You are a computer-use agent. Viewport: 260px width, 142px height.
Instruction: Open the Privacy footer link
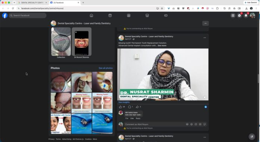pos(52,139)
